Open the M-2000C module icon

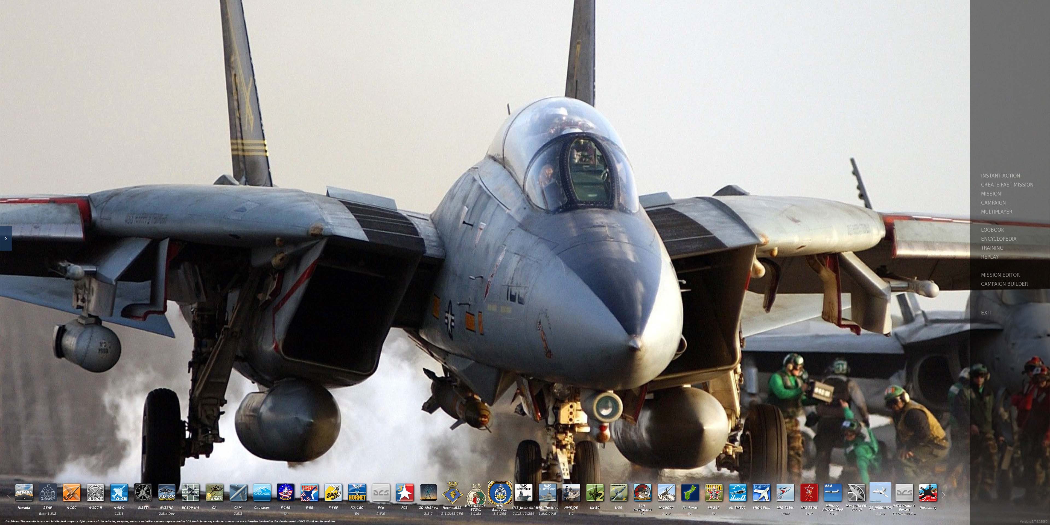click(666, 493)
